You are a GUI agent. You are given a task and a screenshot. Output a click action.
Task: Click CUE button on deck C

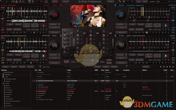[35, 56]
